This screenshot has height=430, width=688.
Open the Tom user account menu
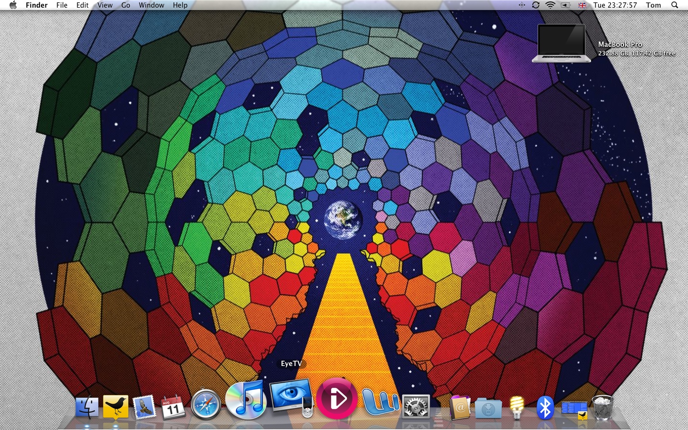click(654, 5)
